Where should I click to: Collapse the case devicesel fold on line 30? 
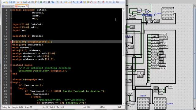pyautogui.click(x=11, y=94)
